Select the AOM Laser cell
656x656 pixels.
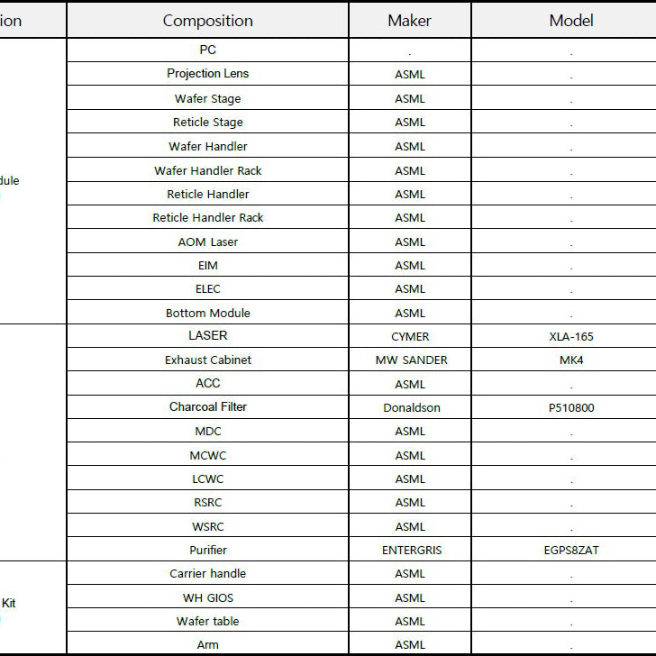point(207,241)
